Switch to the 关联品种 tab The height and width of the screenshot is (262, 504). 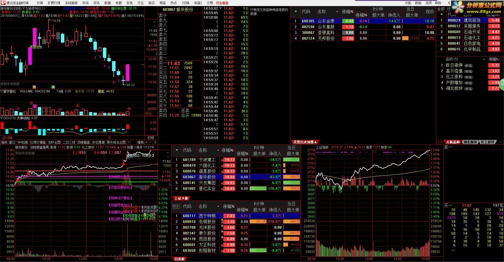(x=453, y=142)
